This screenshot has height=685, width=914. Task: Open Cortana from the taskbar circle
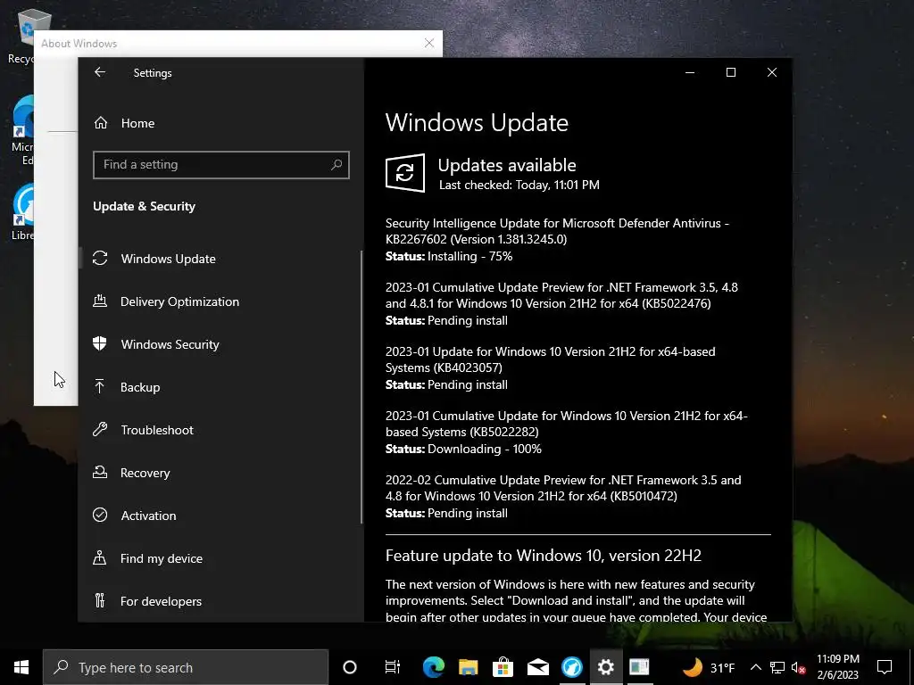click(350, 667)
